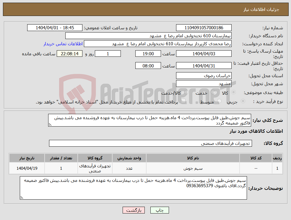
Task: Click the price validity date 1404/04/31
Action: pyautogui.click(x=204, y=66)
